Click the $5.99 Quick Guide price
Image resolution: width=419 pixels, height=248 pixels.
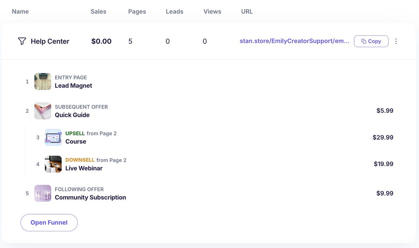pyautogui.click(x=385, y=111)
